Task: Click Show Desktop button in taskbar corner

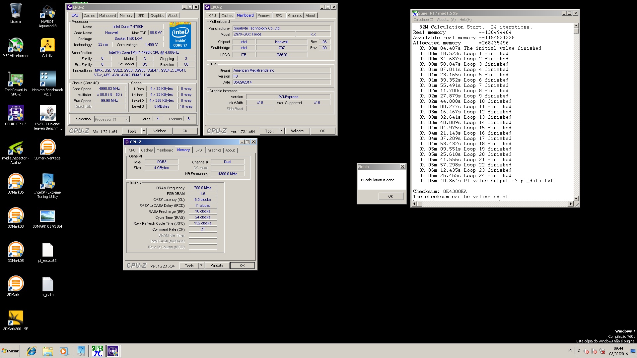Action: point(633,351)
